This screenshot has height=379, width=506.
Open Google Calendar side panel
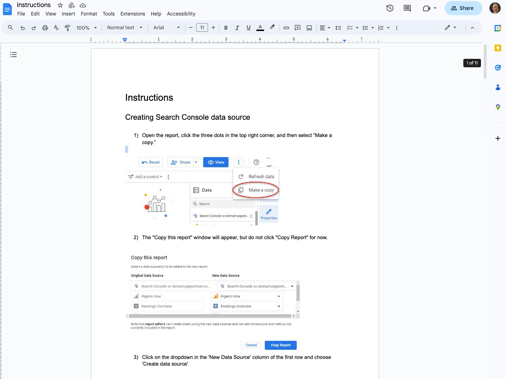coord(498,28)
